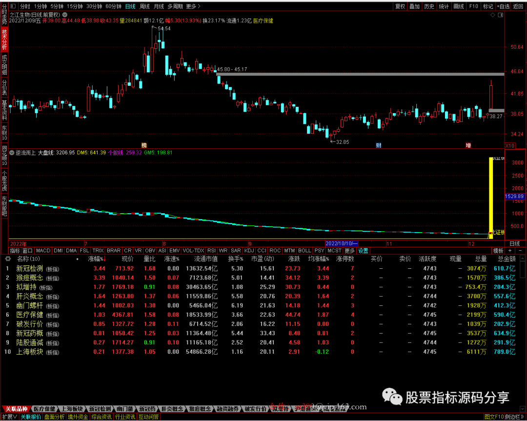Click the 指标 button in indicator bar
Viewport: 527px width, 421px height.
[15, 251]
